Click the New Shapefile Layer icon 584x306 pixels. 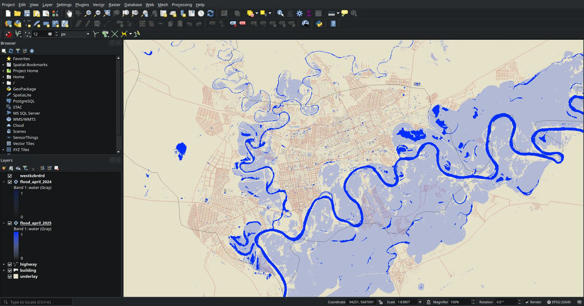pyautogui.click(x=27, y=24)
